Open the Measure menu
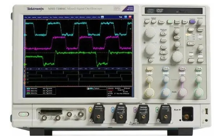The width and height of the screenshot is (223, 136). 67,17
